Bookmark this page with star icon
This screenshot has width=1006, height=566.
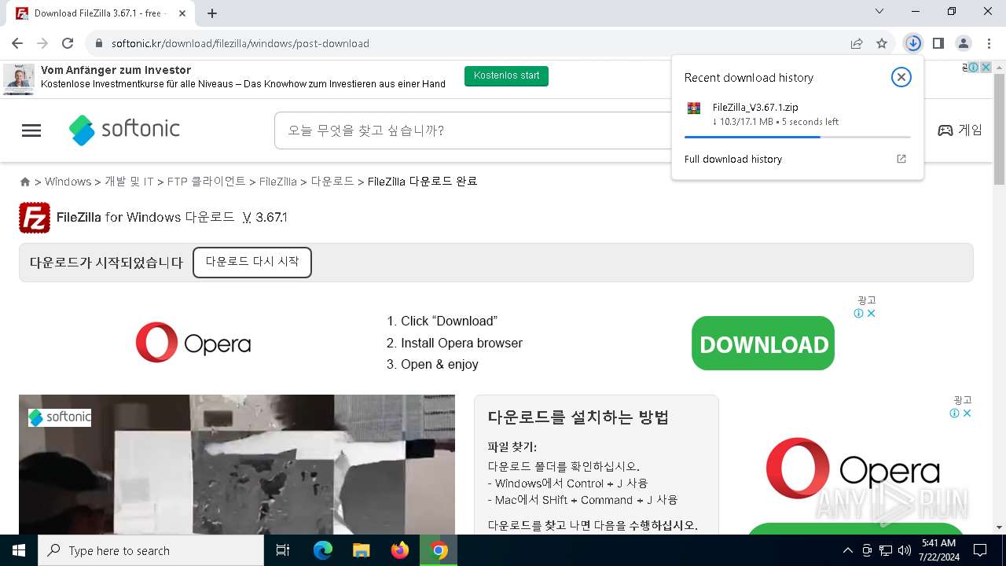tap(882, 43)
